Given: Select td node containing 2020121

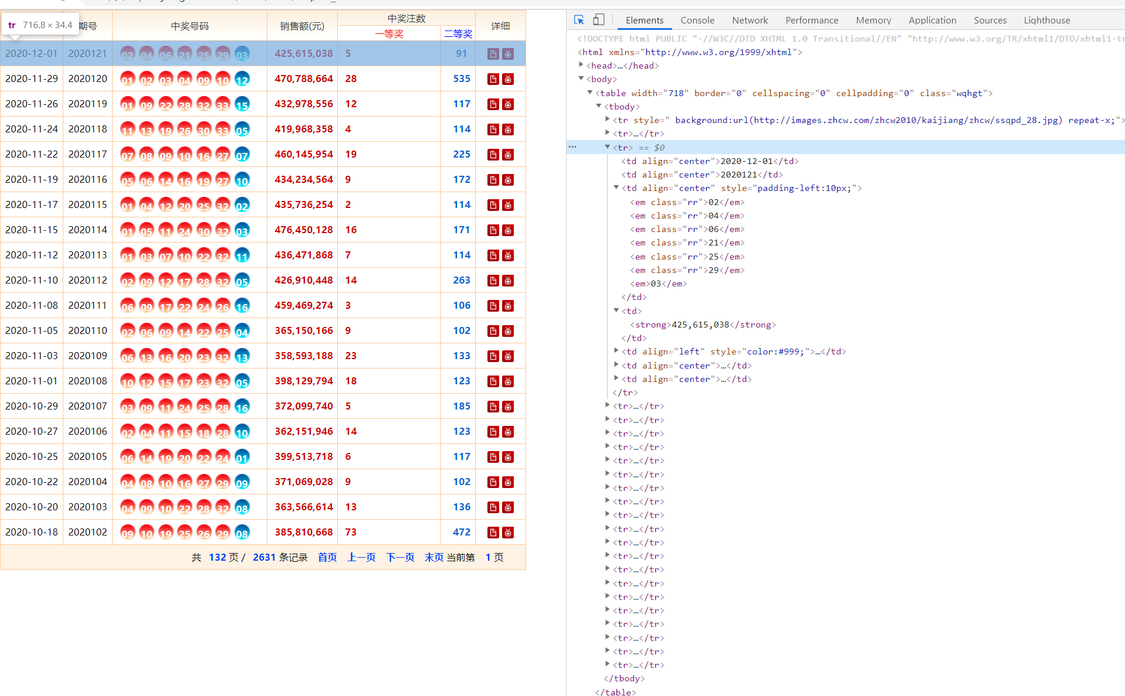Looking at the screenshot, I should coord(702,175).
